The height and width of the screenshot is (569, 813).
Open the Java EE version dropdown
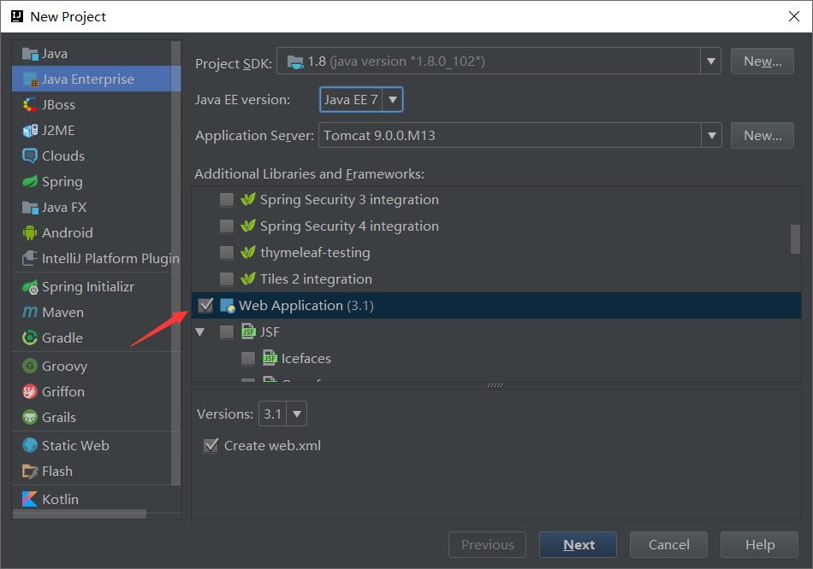click(x=393, y=100)
